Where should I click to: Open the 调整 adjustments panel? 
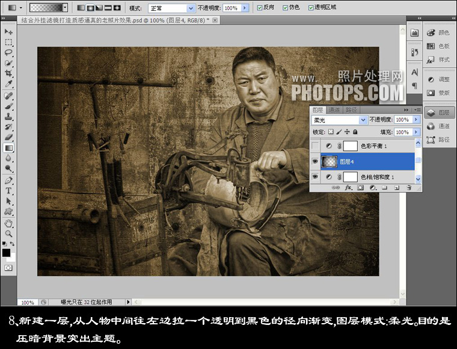pyautogui.click(x=438, y=79)
